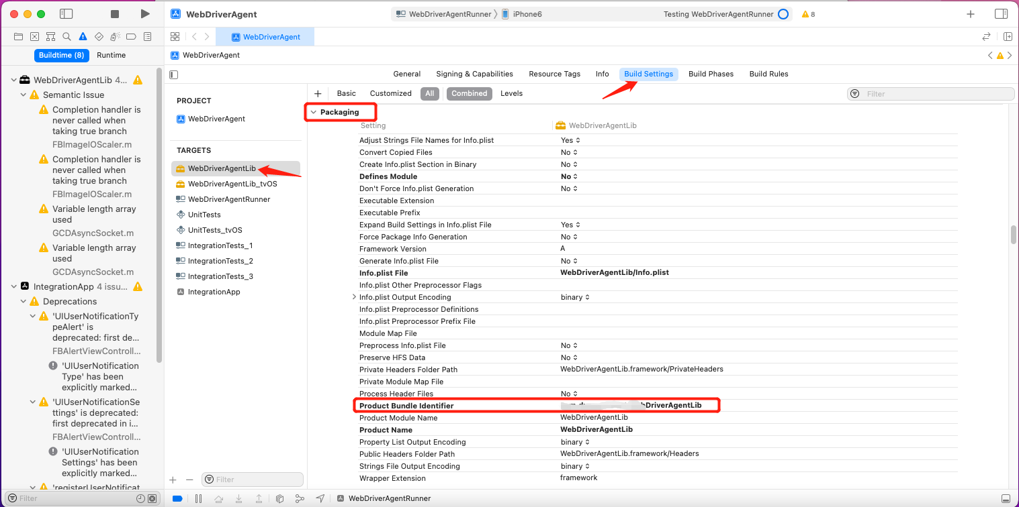
Task: Collapse IntegrationApp issues group
Action: click(x=13, y=286)
